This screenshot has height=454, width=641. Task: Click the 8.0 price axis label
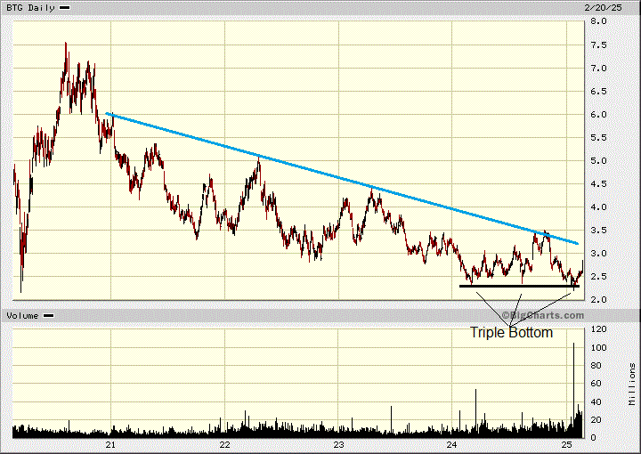click(599, 21)
